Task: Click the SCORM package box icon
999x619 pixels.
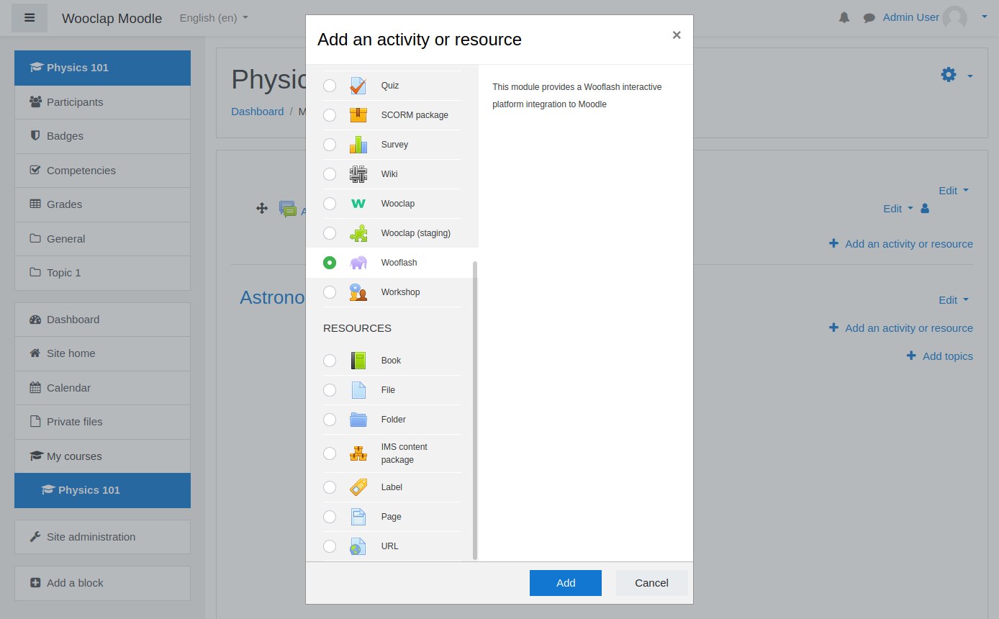Action: coord(358,115)
